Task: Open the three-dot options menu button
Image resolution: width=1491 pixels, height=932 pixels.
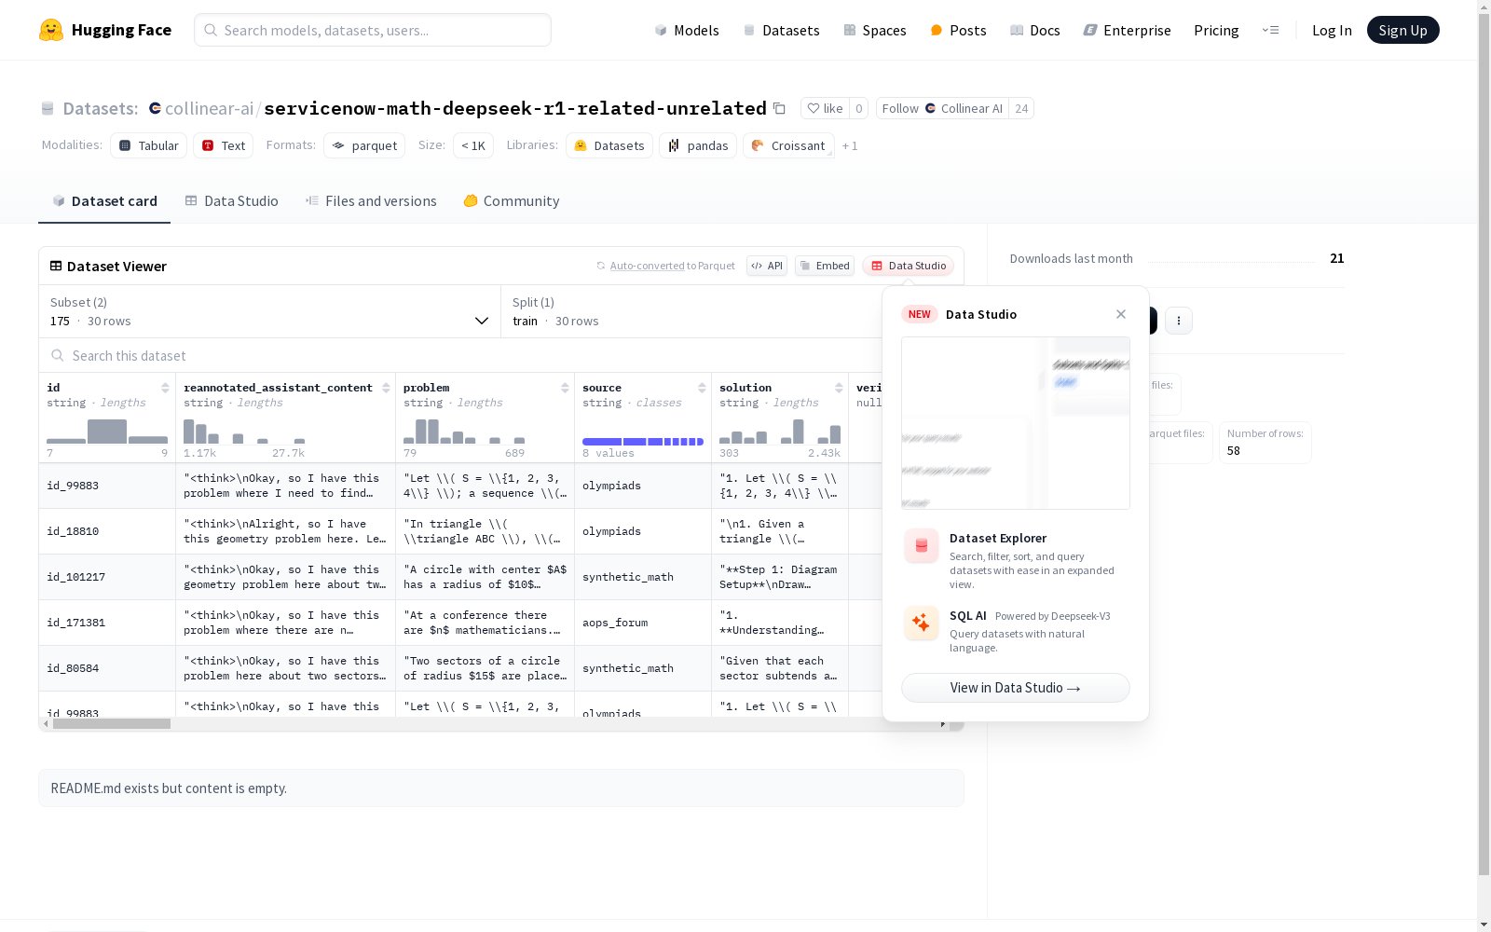Action: tap(1179, 321)
